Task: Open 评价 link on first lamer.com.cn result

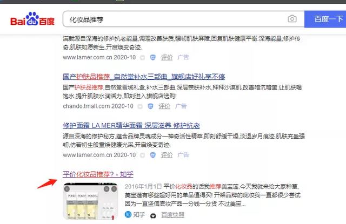Action: click(x=167, y=58)
